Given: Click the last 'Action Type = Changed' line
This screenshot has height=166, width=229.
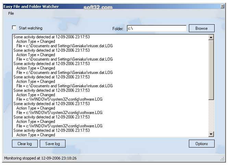Looking at the screenshot, I should 36,135.
